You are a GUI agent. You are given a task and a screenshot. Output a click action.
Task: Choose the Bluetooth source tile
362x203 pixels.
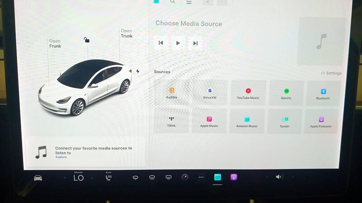coord(323,93)
